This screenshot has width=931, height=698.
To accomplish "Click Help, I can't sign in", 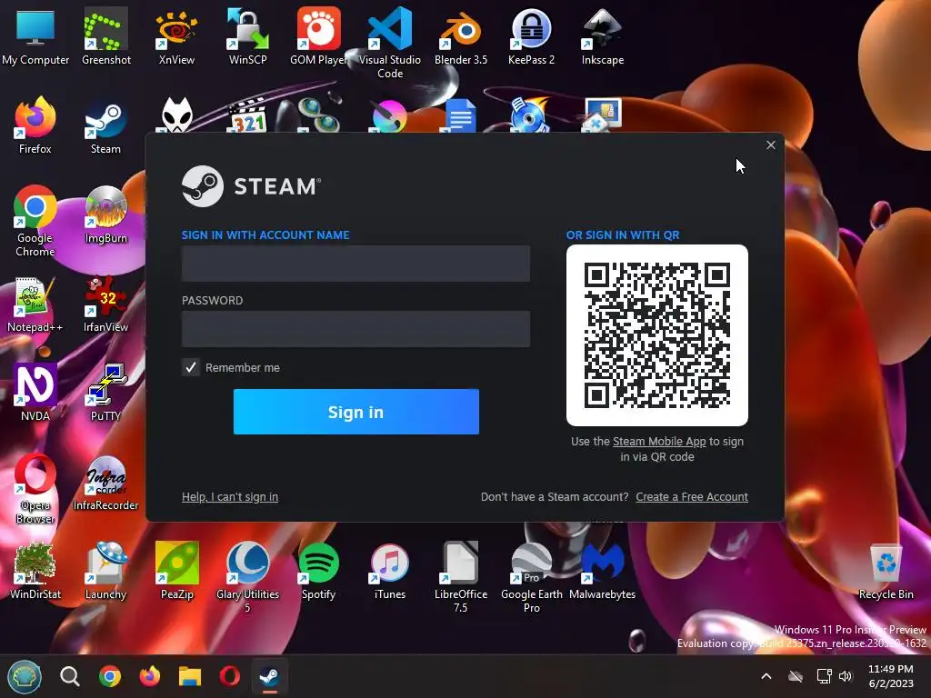I will [x=230, y=497].
